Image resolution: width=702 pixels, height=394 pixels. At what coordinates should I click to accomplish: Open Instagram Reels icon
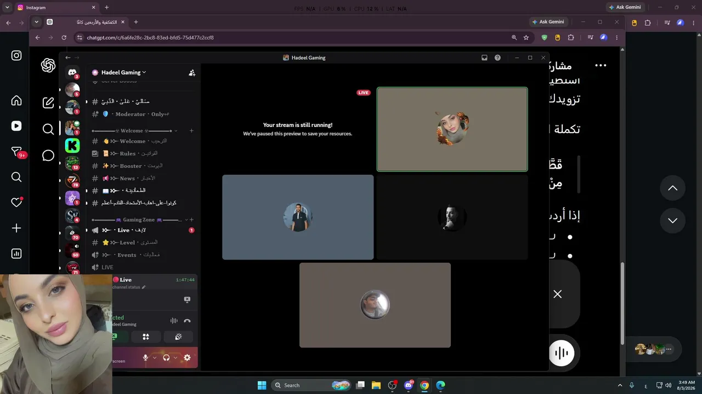coord(16,126)
